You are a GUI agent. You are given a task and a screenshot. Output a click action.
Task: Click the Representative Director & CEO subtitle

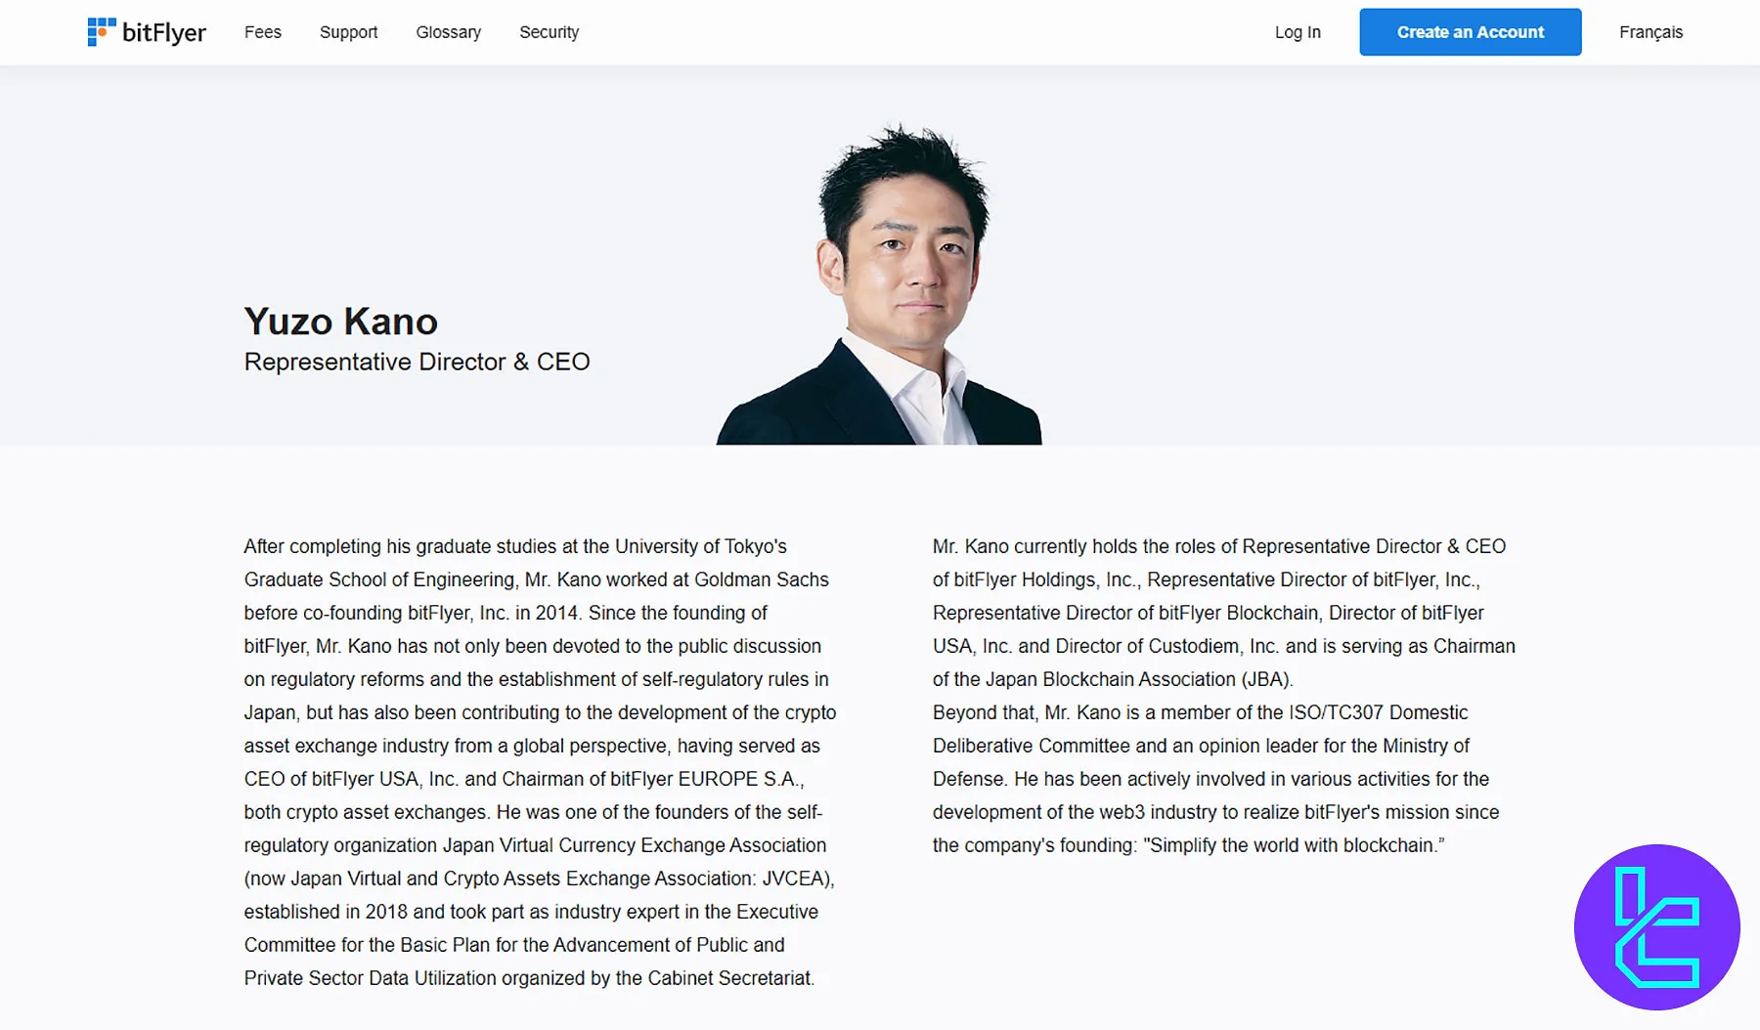point(418,362)
